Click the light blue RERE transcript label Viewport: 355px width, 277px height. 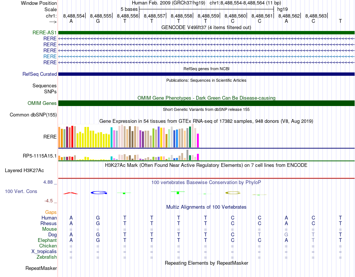(50, 56)
